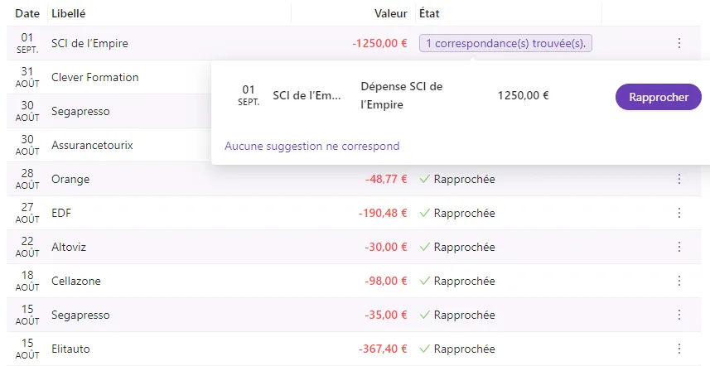Sort by the Libellé column header
Viewport: 710px width, 366px height.
point(69,13)
